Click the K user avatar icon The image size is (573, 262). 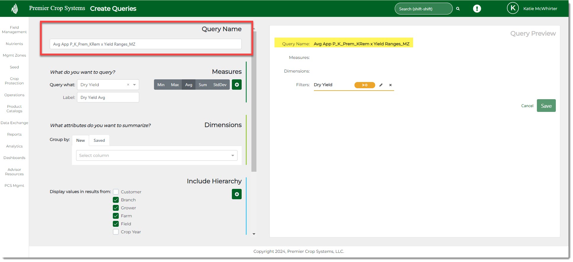(513, 8)
